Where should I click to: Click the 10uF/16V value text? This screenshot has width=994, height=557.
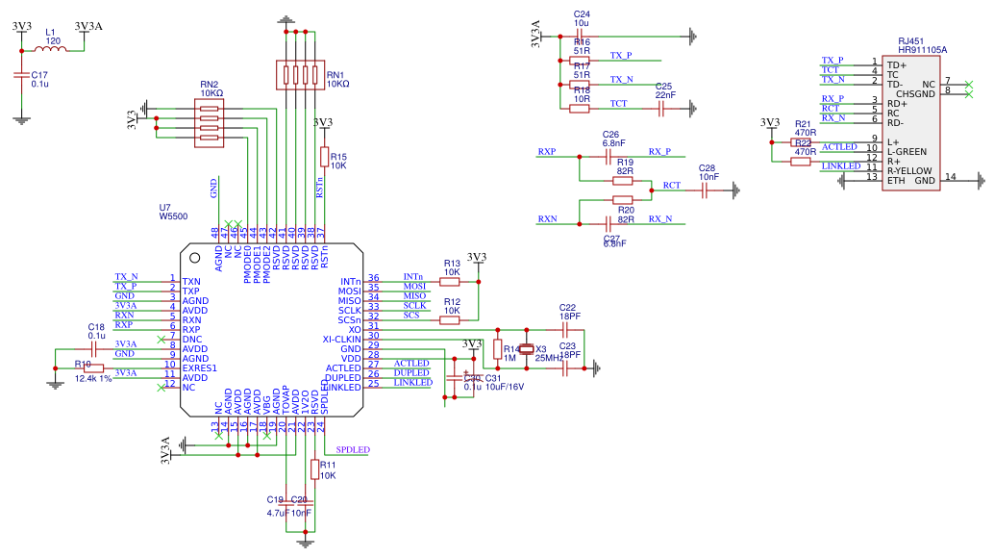coord(505,387)
